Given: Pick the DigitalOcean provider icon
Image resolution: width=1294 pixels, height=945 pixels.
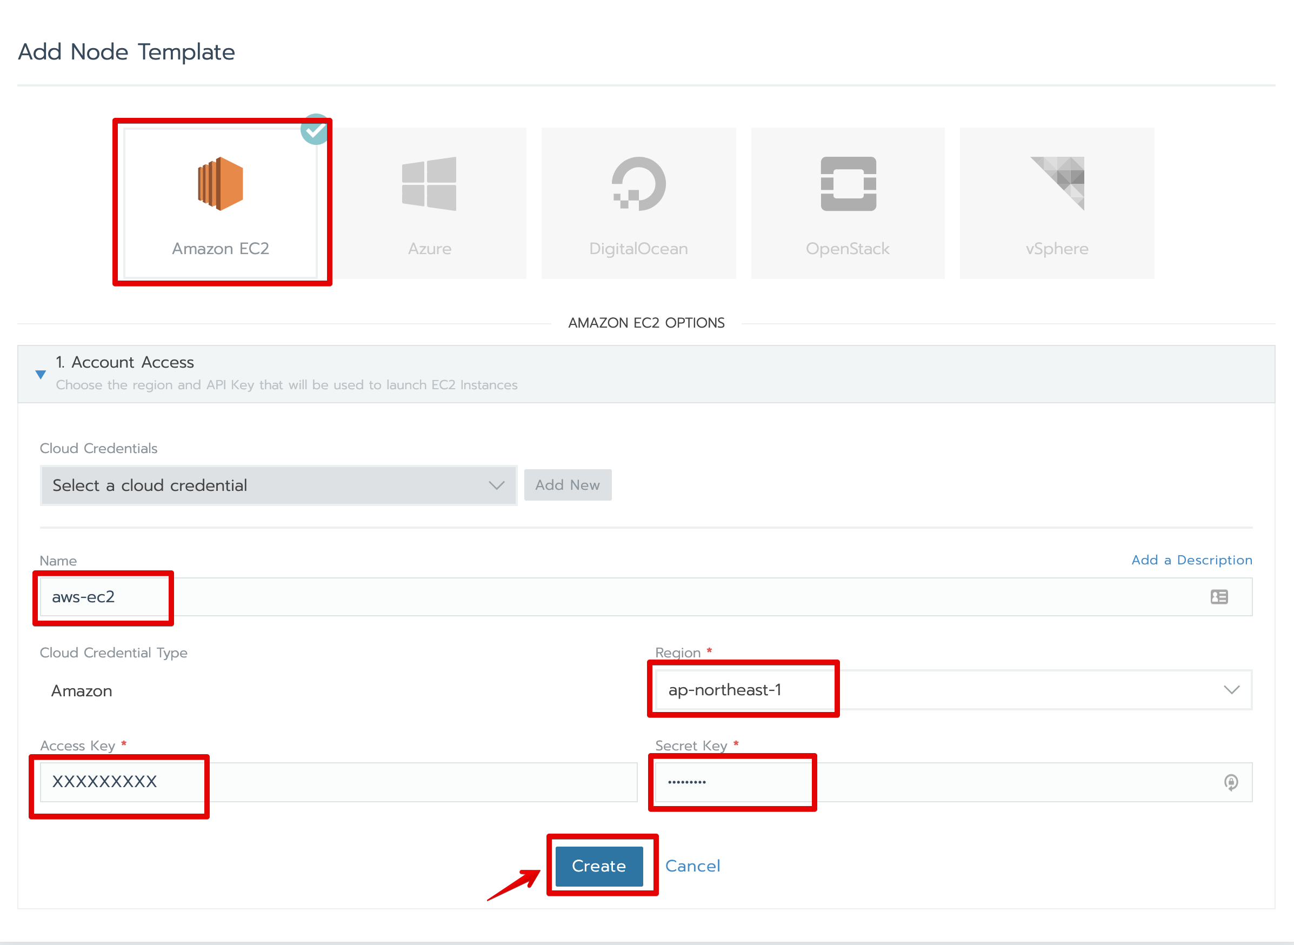Looking at the screenshot, I should tap(638, 184).
